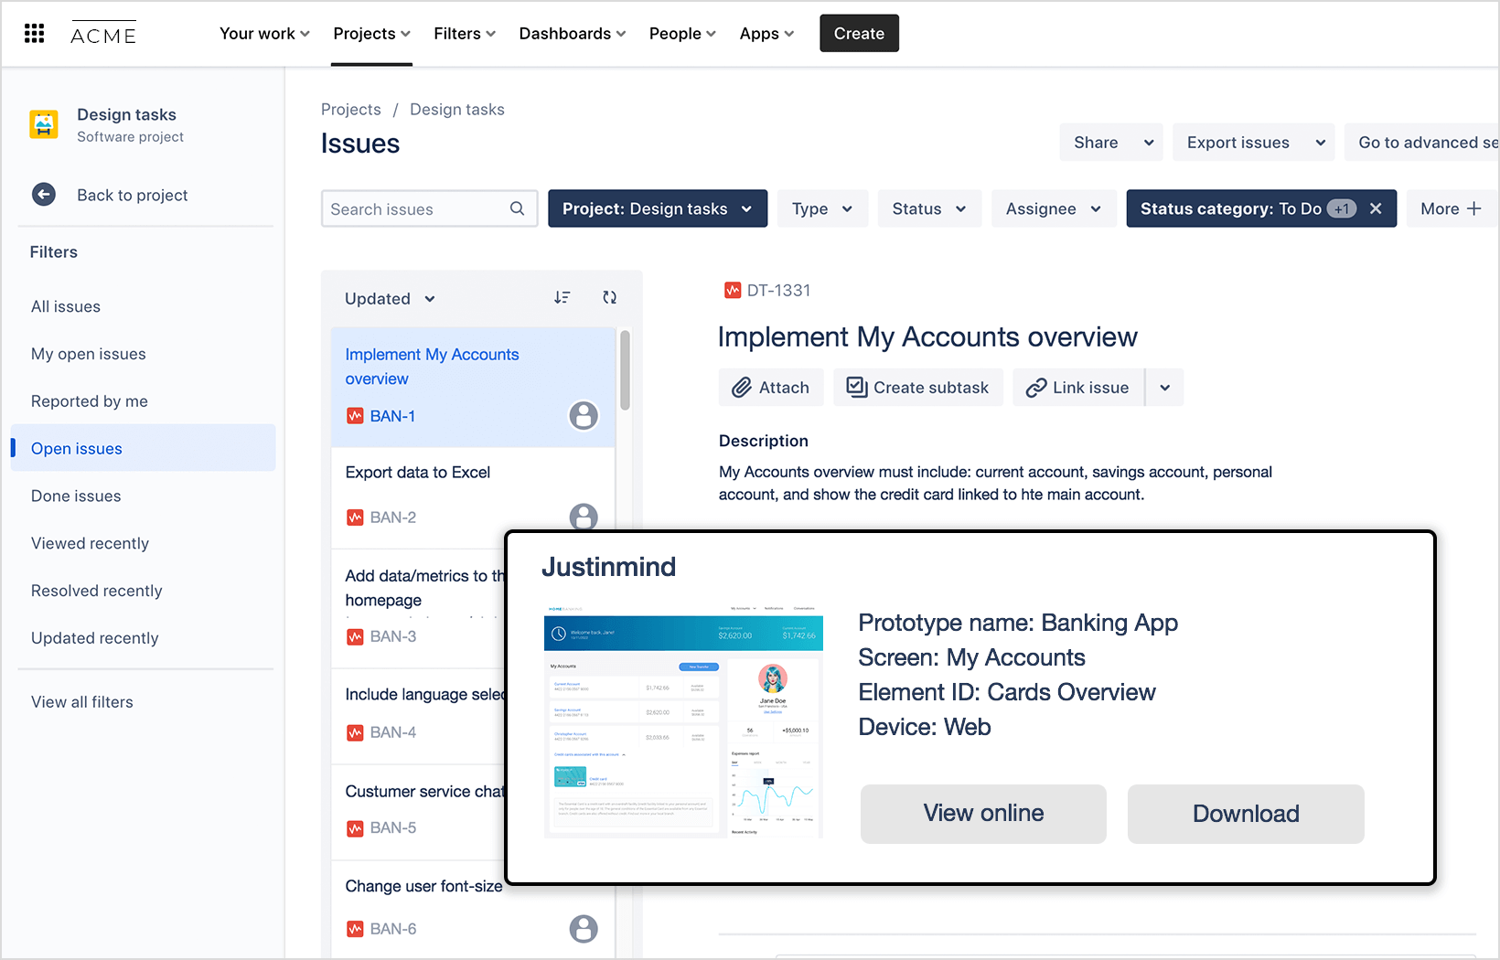Click the Design tasks breadcrumb link
This screenshot has height=960, width=1500.
click(x=457, y=110)
